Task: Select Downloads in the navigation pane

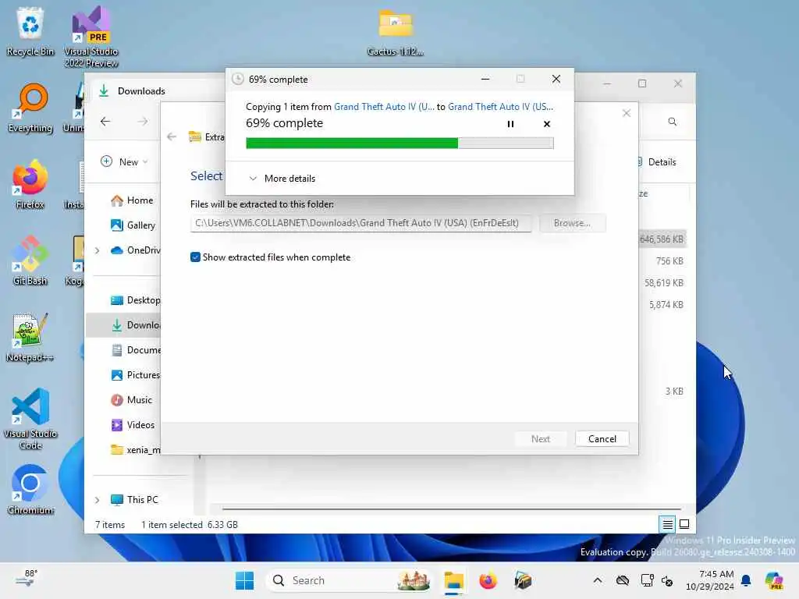Action: click(123, 325)
